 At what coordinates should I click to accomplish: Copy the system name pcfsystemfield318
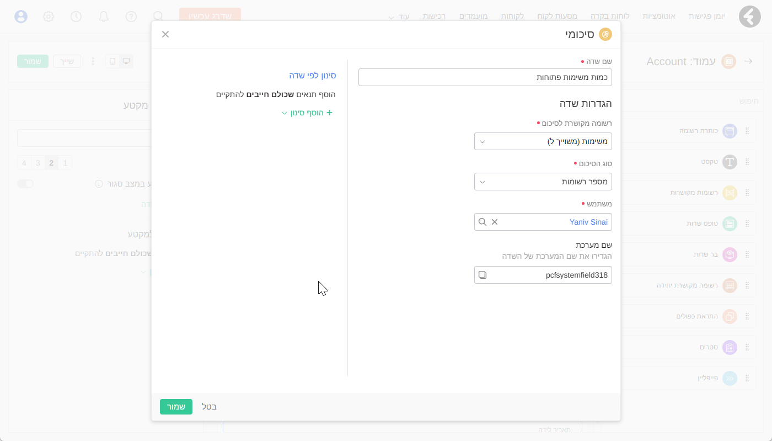pos(482,275)
